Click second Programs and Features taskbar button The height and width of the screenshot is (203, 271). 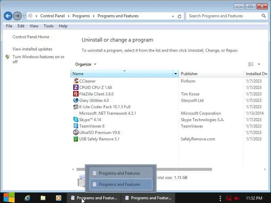coord(148,198)
